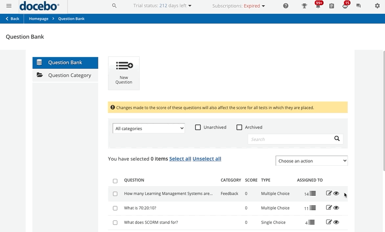The height and width of the screenshot is (232, 385).
Task: Click the TYPE column header
Action: click(266, 180)
